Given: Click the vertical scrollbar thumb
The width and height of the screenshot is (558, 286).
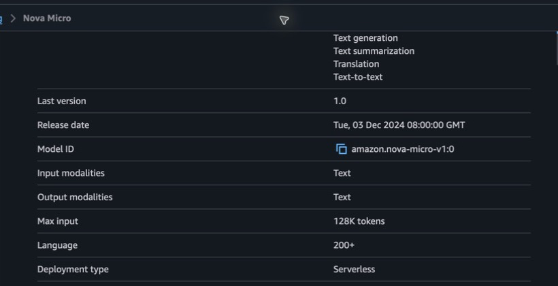Looking at the screenshot, I should tap(557, 48).
